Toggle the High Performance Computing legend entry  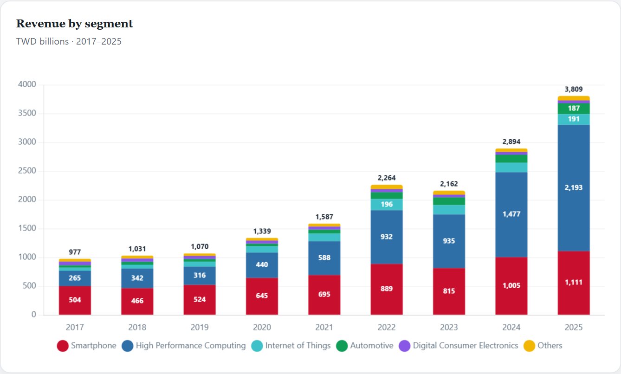184,346
